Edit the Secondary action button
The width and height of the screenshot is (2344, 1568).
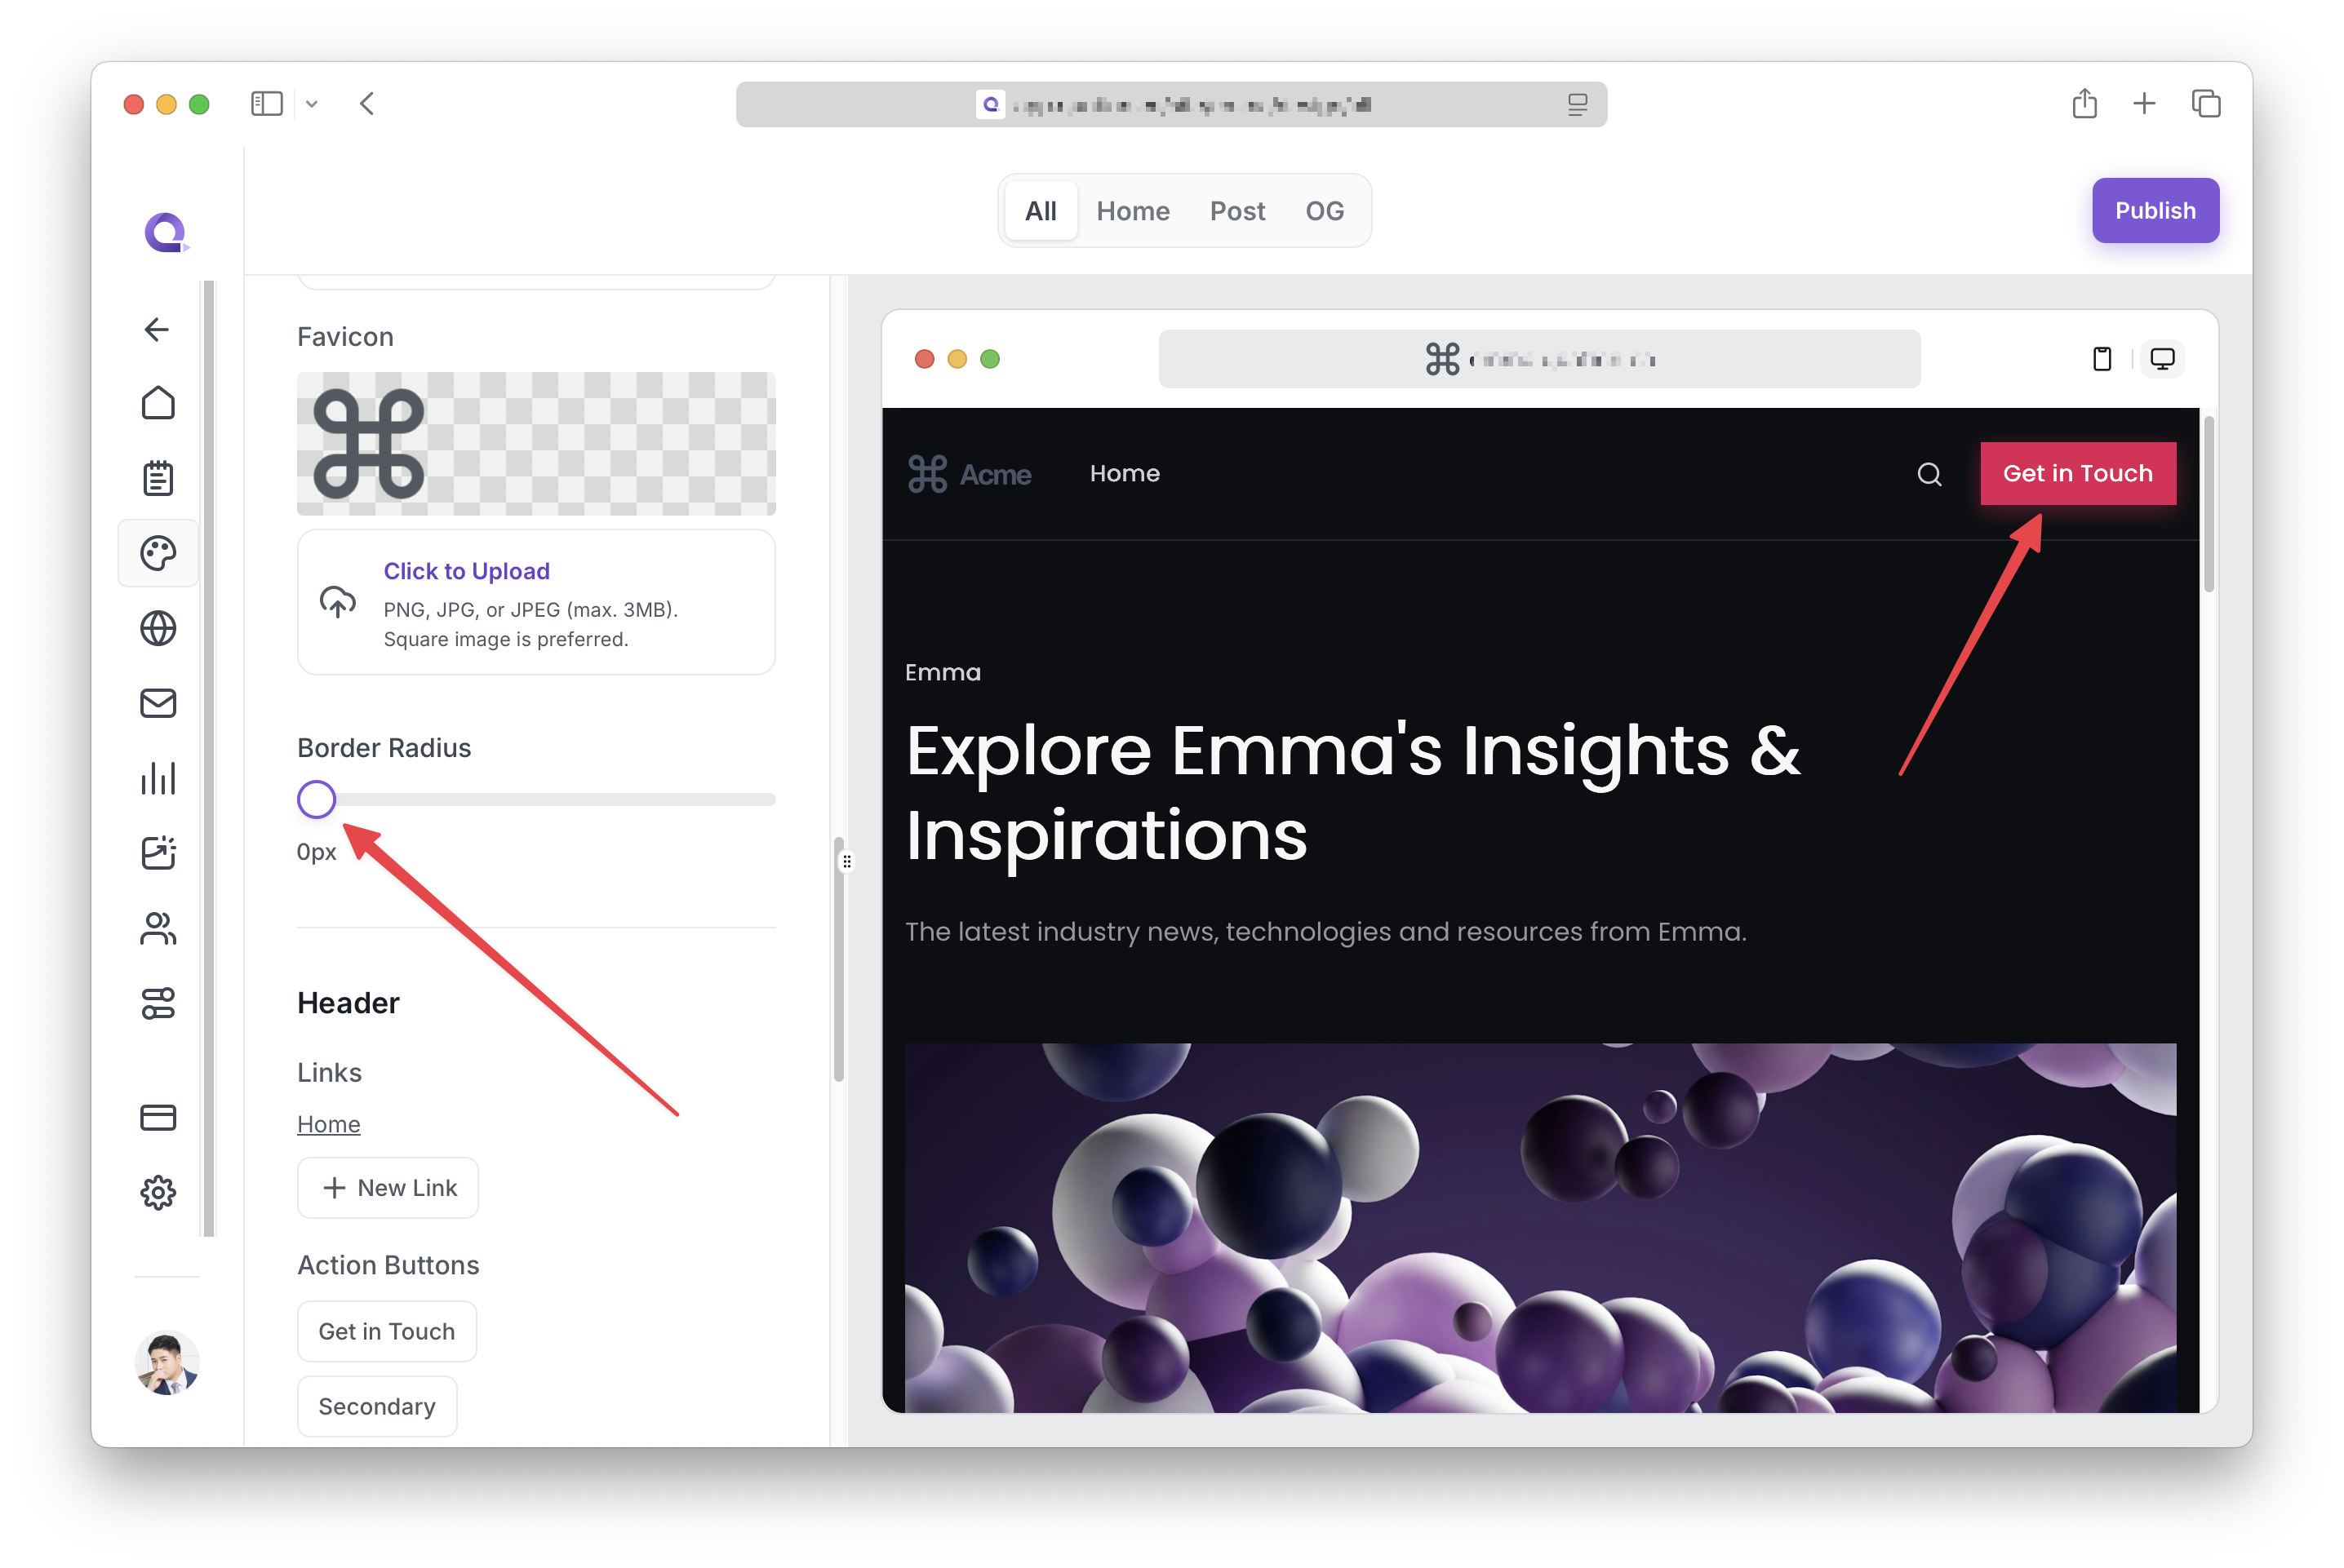tap(376, 1406)
